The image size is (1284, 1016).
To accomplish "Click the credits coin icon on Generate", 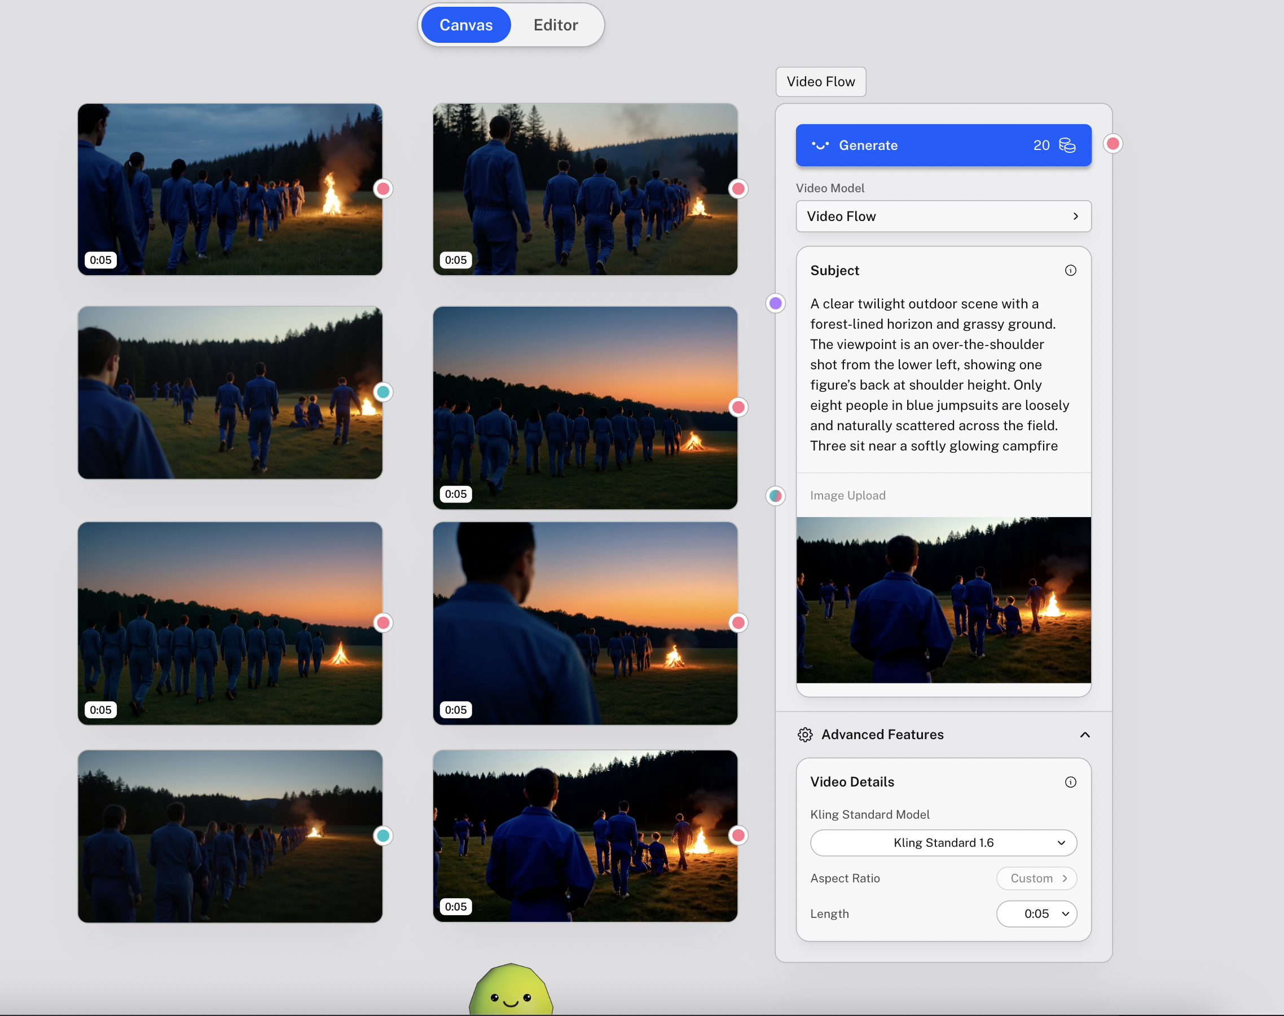I will point(1067,145).
